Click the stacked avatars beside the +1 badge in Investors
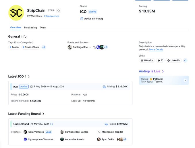Screen dimensions: 195x148 (120, 139)
